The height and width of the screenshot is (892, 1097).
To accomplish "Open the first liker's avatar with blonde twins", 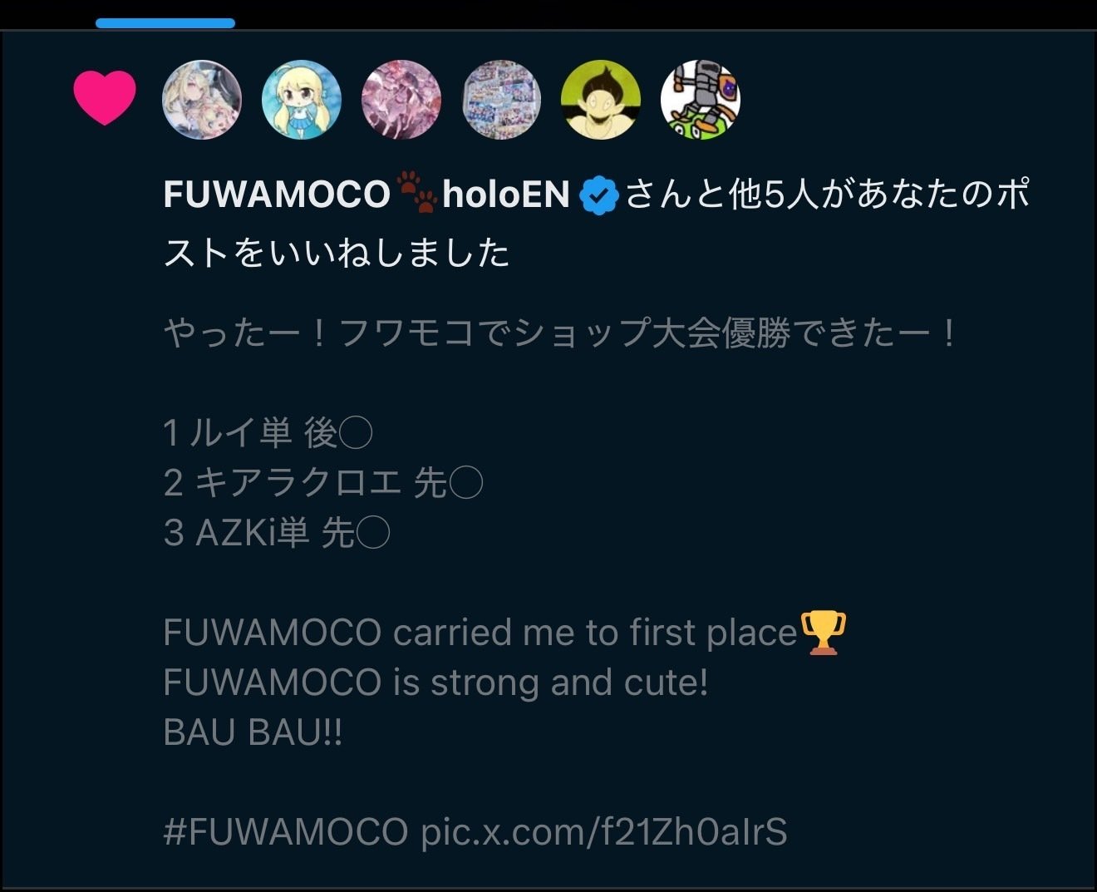I will click(x=202, y=100).
